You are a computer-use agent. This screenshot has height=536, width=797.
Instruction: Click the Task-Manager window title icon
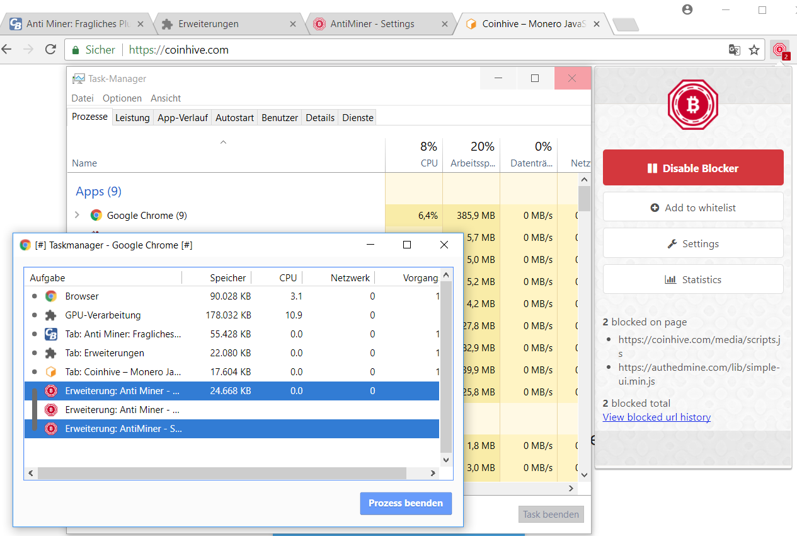(x=79, y=79)
